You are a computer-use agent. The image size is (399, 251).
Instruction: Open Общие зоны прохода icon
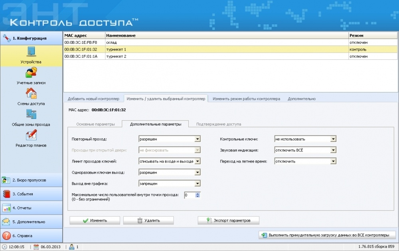31,114
